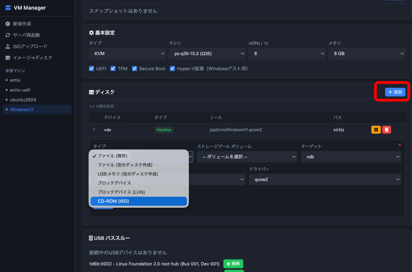Click the VM Manager logo icon
412x272 pixels.
click(x=8, y=8)
